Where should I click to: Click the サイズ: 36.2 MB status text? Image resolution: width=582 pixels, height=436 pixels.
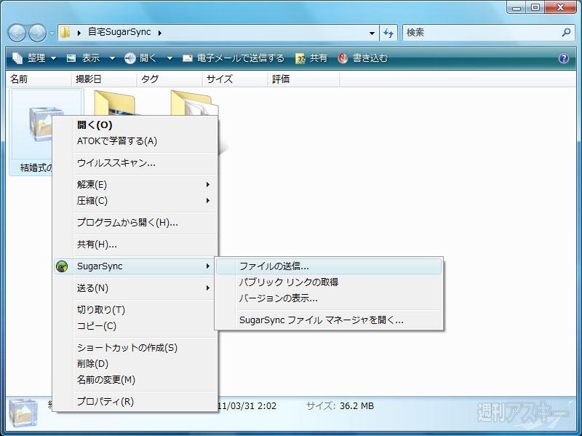[340, 406]
